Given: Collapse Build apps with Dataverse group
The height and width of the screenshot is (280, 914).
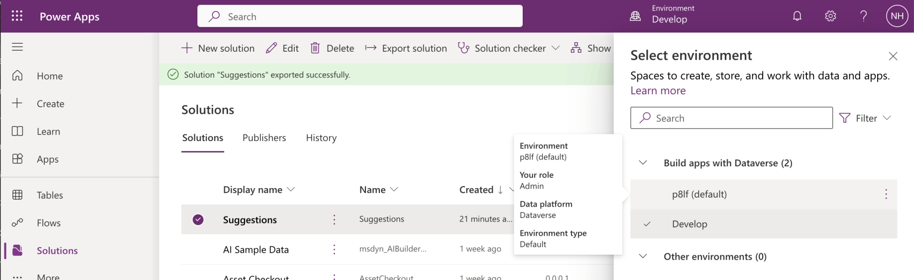Looking at the screenshot, I should [x=643, y=163].
